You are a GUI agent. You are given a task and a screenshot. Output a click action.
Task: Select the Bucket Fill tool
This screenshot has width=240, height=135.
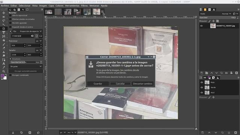[4, 40]
